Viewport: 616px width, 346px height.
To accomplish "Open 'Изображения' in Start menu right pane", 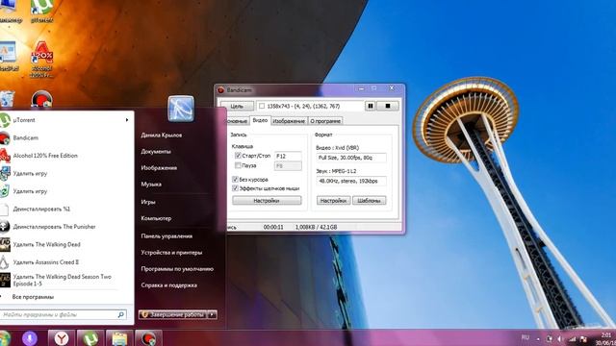I will click(159, 168).
